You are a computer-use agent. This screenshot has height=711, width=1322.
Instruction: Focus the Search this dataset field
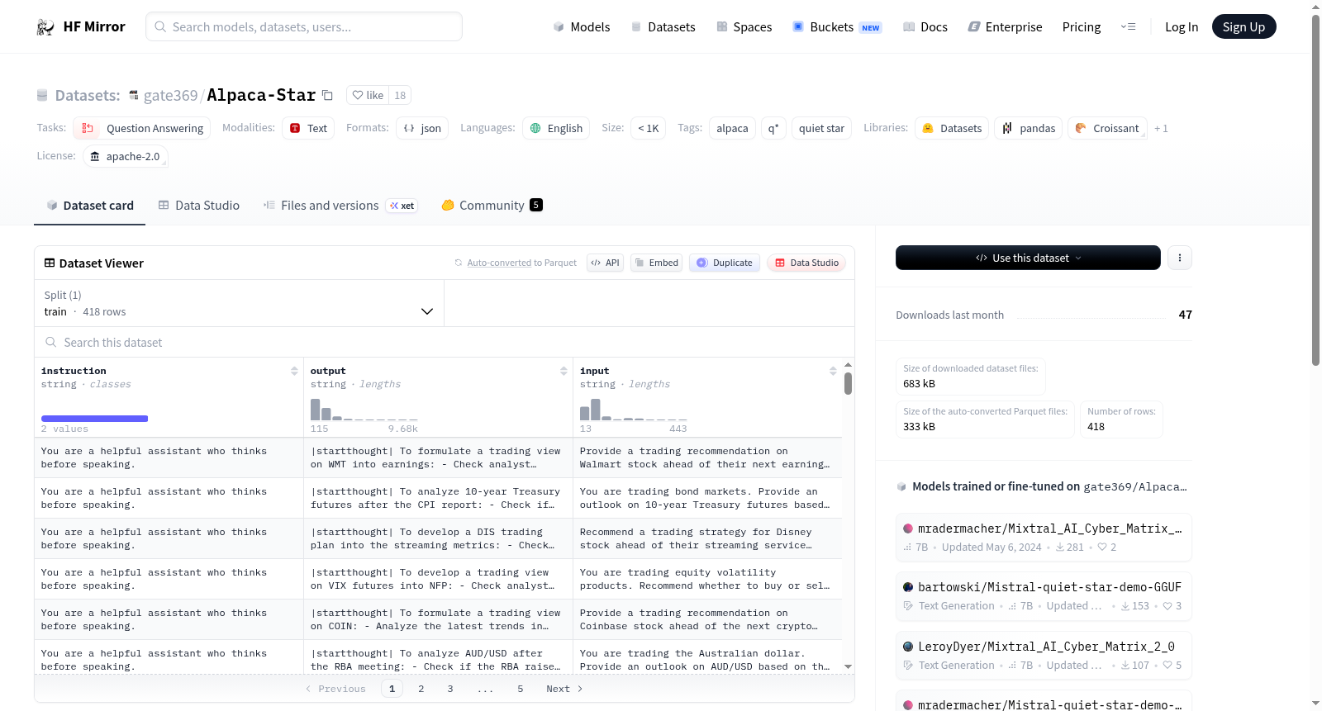(x=445, y=342)
